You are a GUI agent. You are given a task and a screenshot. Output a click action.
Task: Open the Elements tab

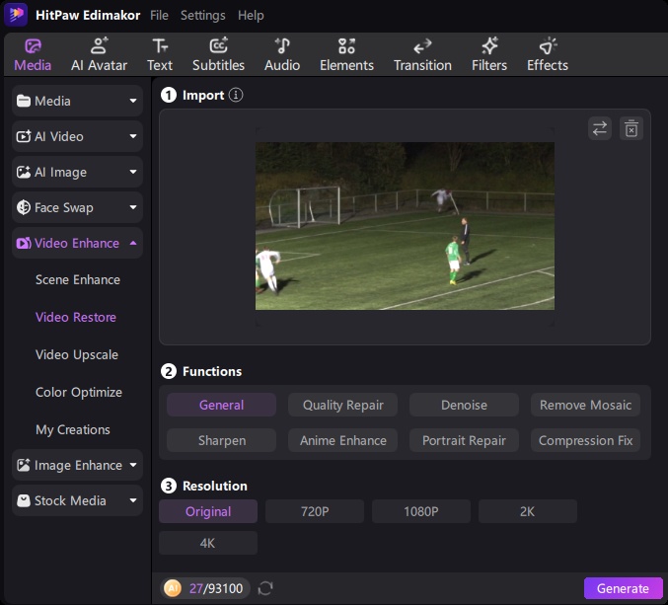(x=346, y=55)
